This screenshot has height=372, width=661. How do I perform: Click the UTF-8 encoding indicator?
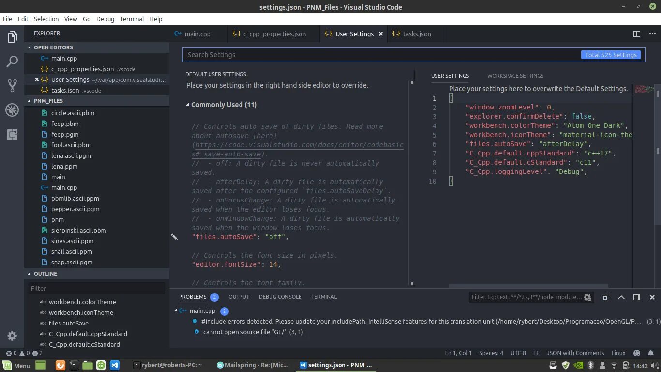point(518,353)
